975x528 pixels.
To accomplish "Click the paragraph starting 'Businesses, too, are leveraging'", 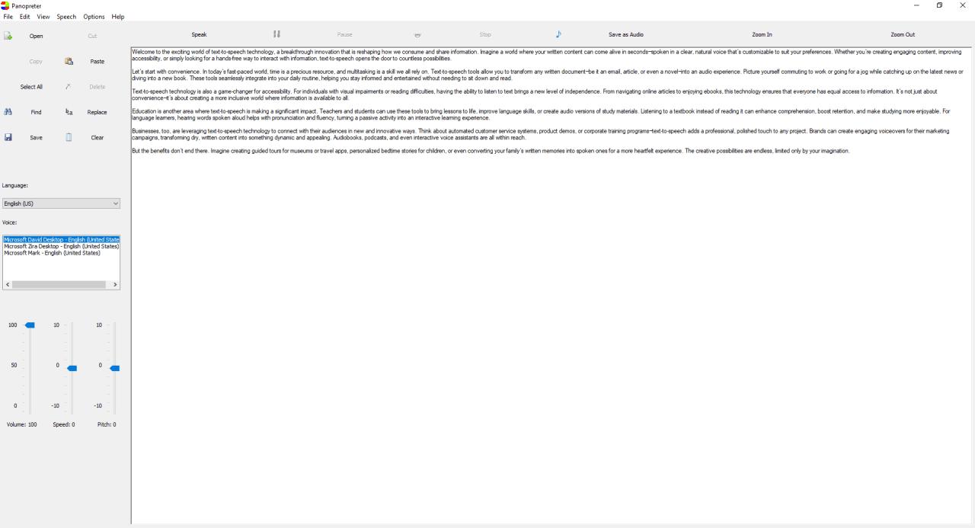I will point(540,134).
